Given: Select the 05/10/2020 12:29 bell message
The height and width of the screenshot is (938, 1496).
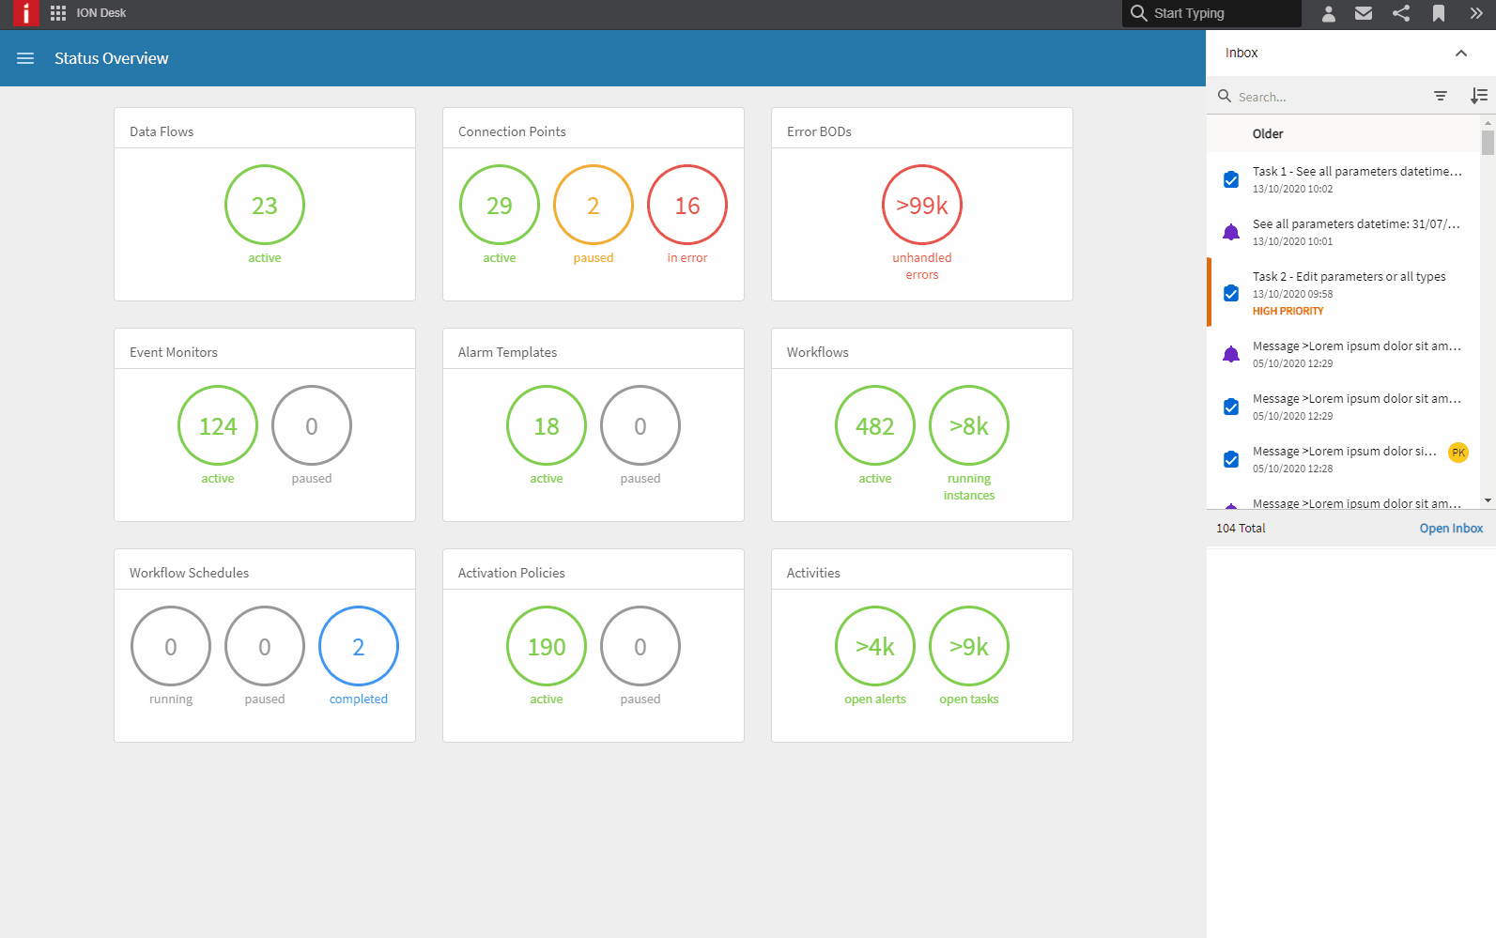Looking at the screenshot, I should coord(1355,354).
